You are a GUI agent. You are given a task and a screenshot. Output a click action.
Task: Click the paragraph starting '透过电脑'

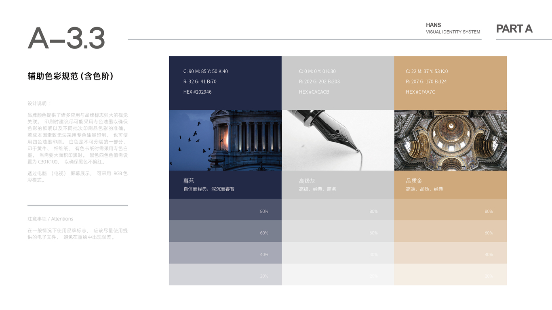pyautogui.click(x=78, y=177)
